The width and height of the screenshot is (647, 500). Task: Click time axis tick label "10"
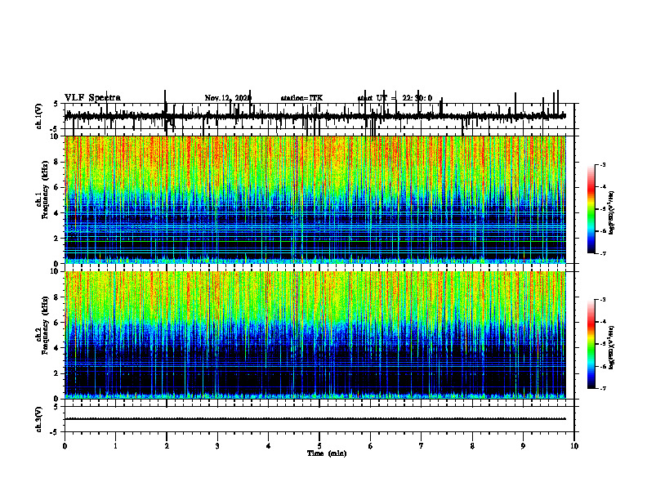point(574,446)
